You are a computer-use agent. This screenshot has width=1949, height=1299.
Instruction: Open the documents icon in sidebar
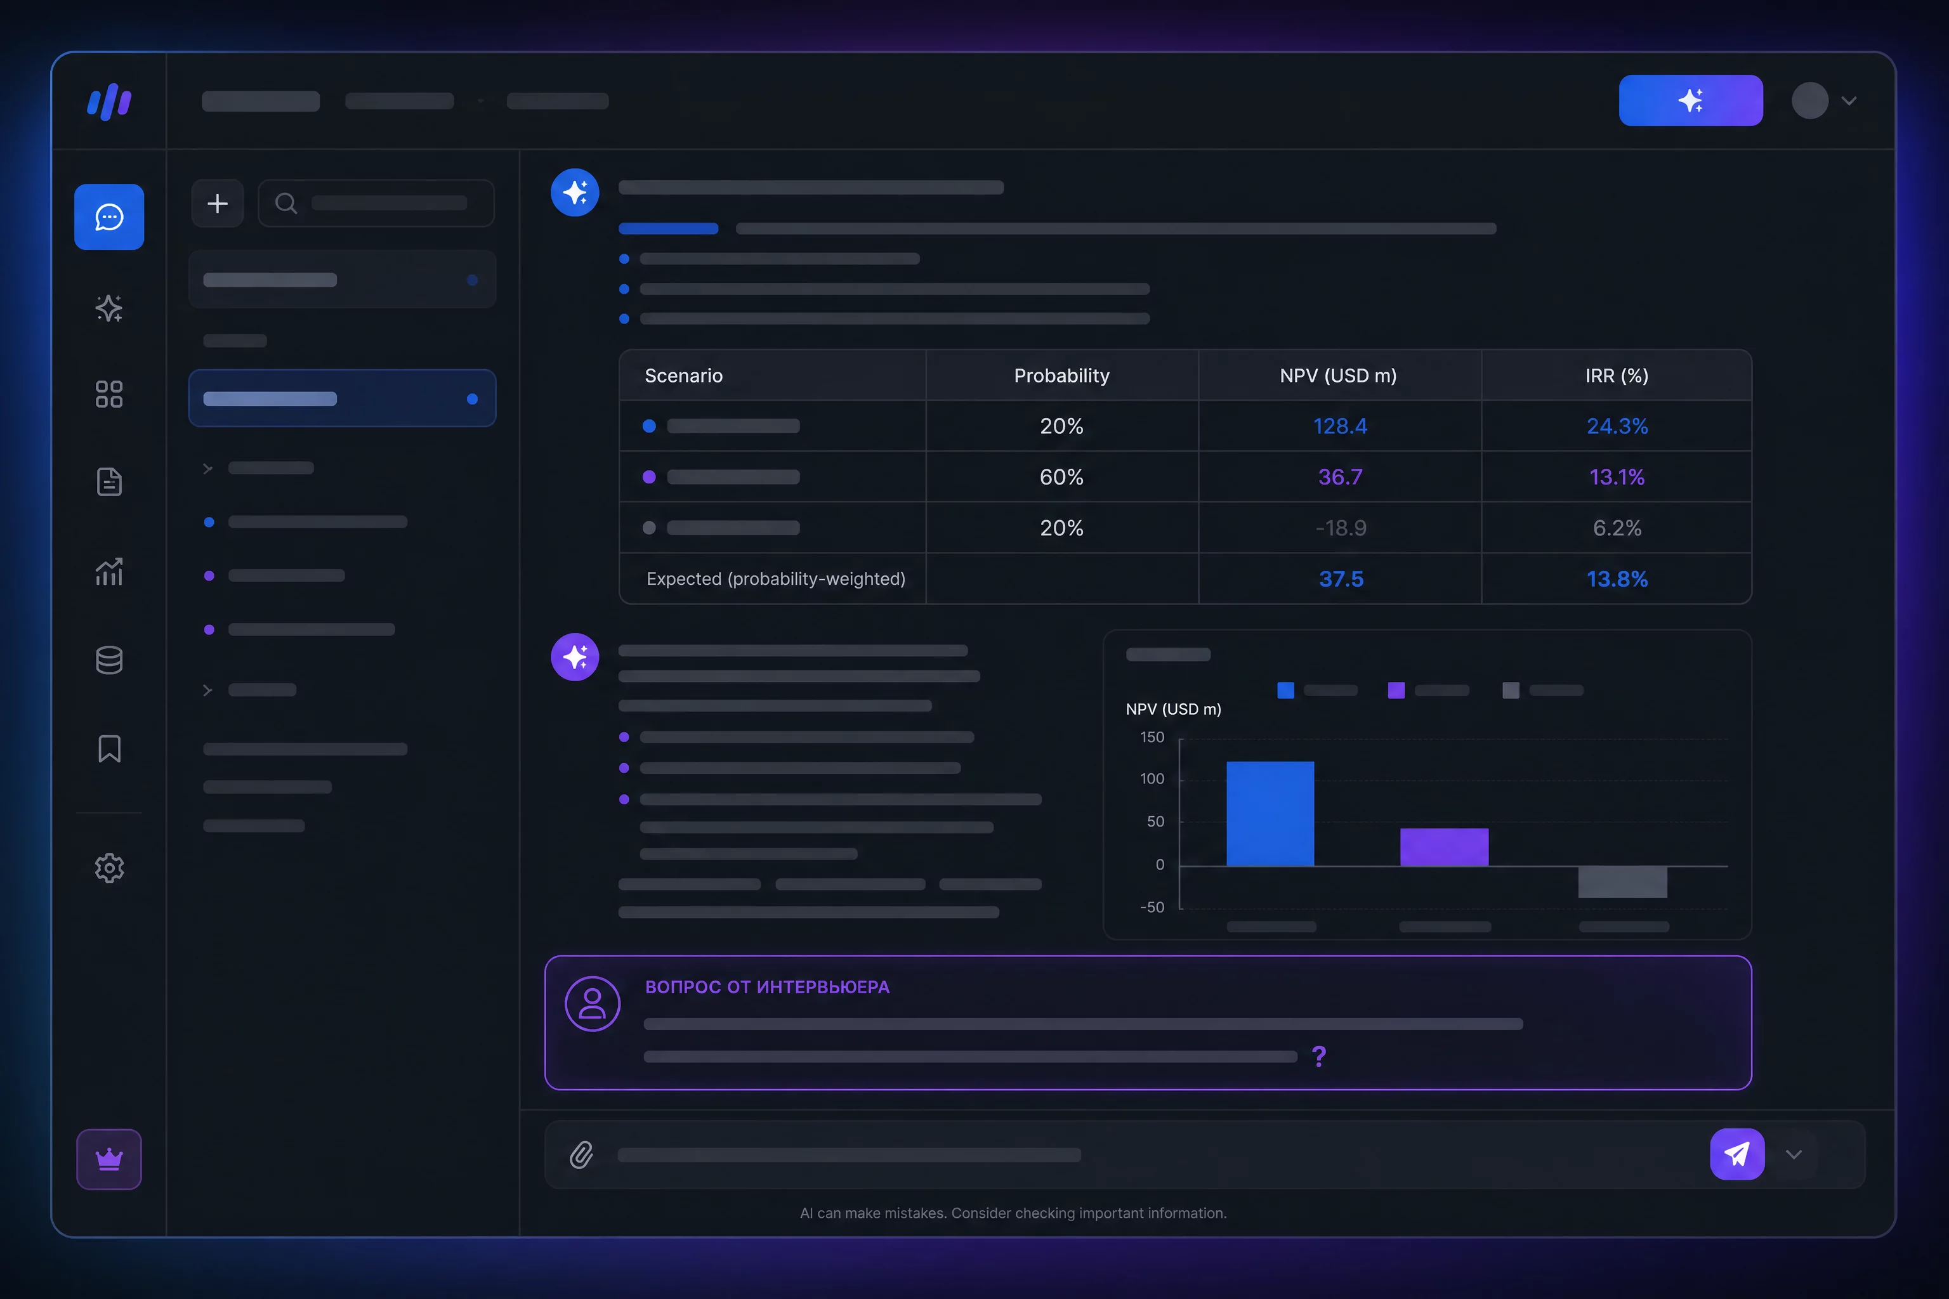point(108,481)
